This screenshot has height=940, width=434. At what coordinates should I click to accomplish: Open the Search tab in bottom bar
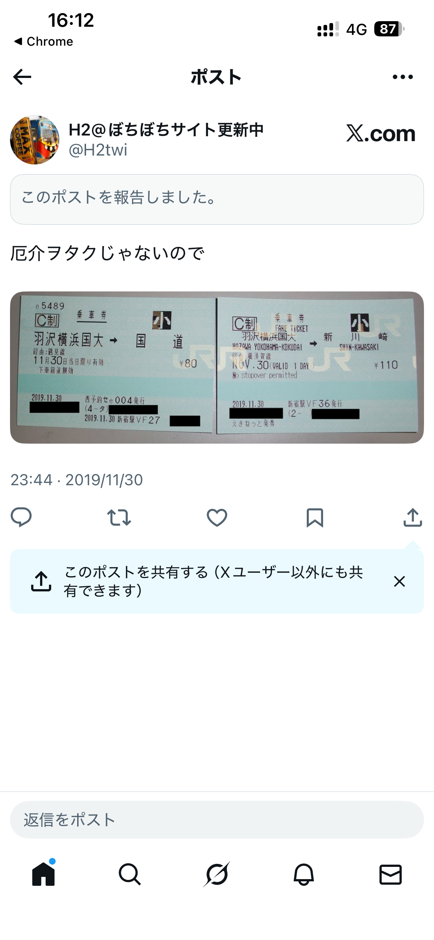(130, 875)
